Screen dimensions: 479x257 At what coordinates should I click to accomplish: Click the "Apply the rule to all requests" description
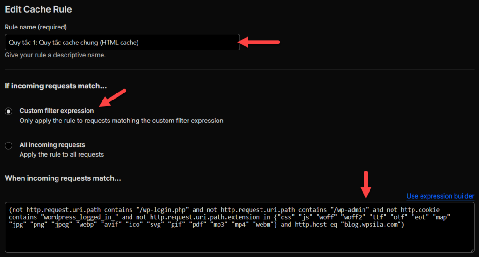pos(61,154)
